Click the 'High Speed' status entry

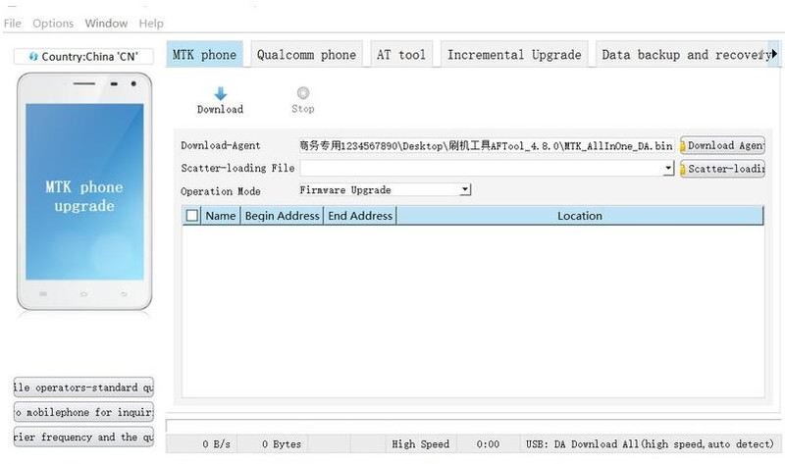pyautogui.click(x=421, y=444)
